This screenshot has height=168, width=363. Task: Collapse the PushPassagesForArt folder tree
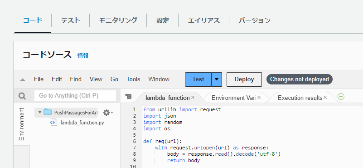(39, 112)
